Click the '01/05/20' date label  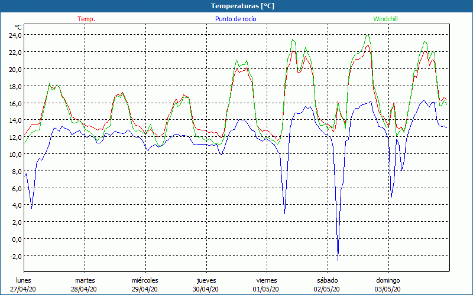[266, 289]
